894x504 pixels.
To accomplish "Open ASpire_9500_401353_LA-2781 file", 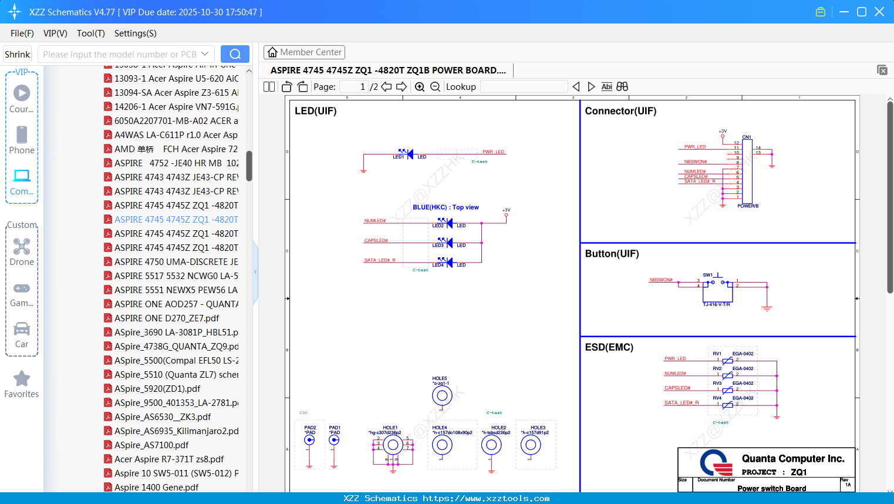I will coord(171,403).
